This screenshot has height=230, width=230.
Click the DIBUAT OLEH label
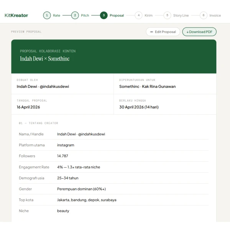[27, 80]
